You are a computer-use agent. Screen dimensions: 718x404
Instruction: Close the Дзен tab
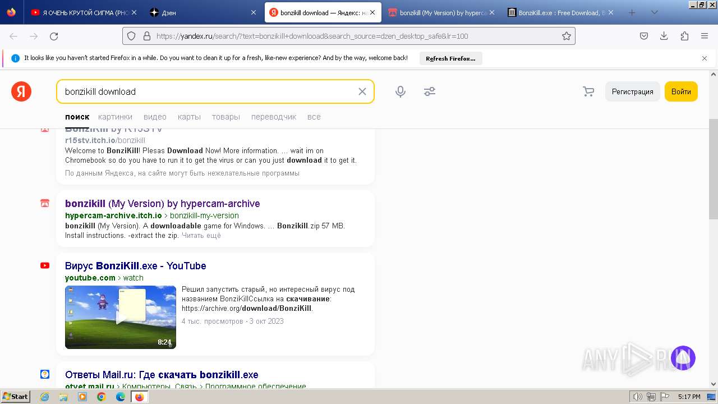(x=253, y=12)
